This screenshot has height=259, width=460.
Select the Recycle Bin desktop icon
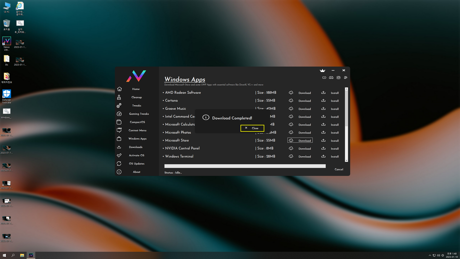(x=7, y=25)
